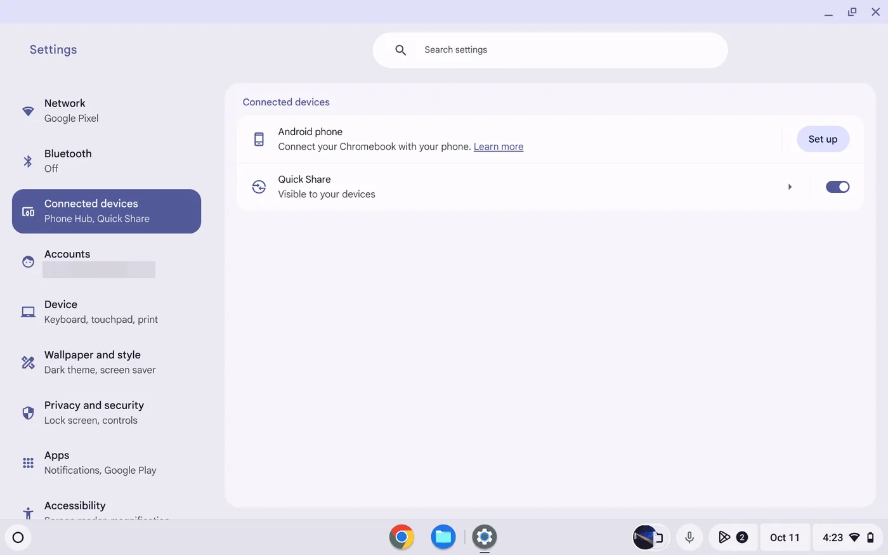The width and height of the screenshot is (888, 555).
Task: Open the Apps settings section
Action: (x=107, y=463)
